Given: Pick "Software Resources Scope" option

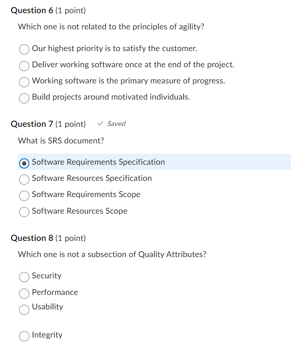Looking at the screenshot, I should pyautogui.click(x=24, y=212).
